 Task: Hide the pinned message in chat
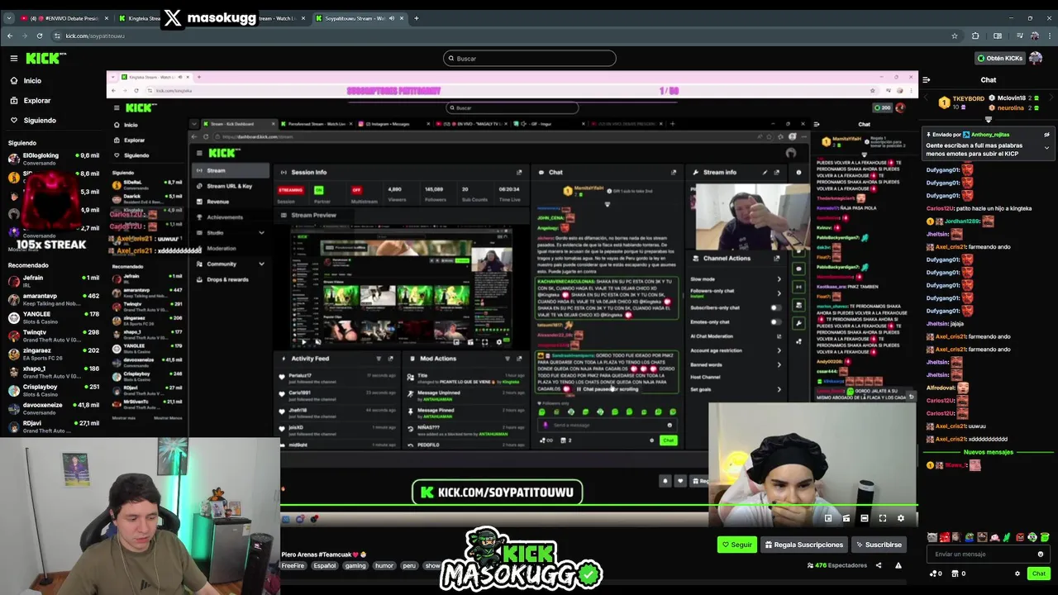(x=1046, y=135)
